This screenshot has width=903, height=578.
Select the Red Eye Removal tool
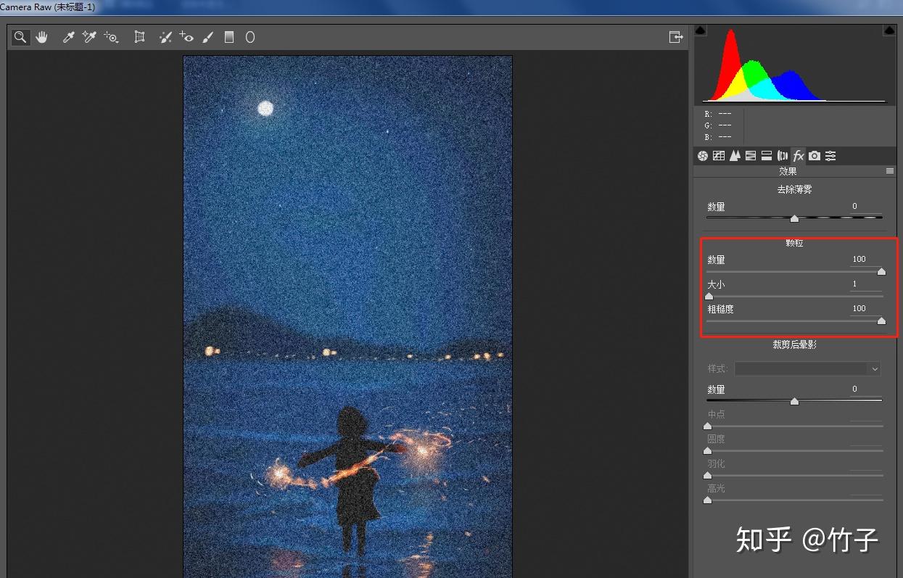coord(186,37)
